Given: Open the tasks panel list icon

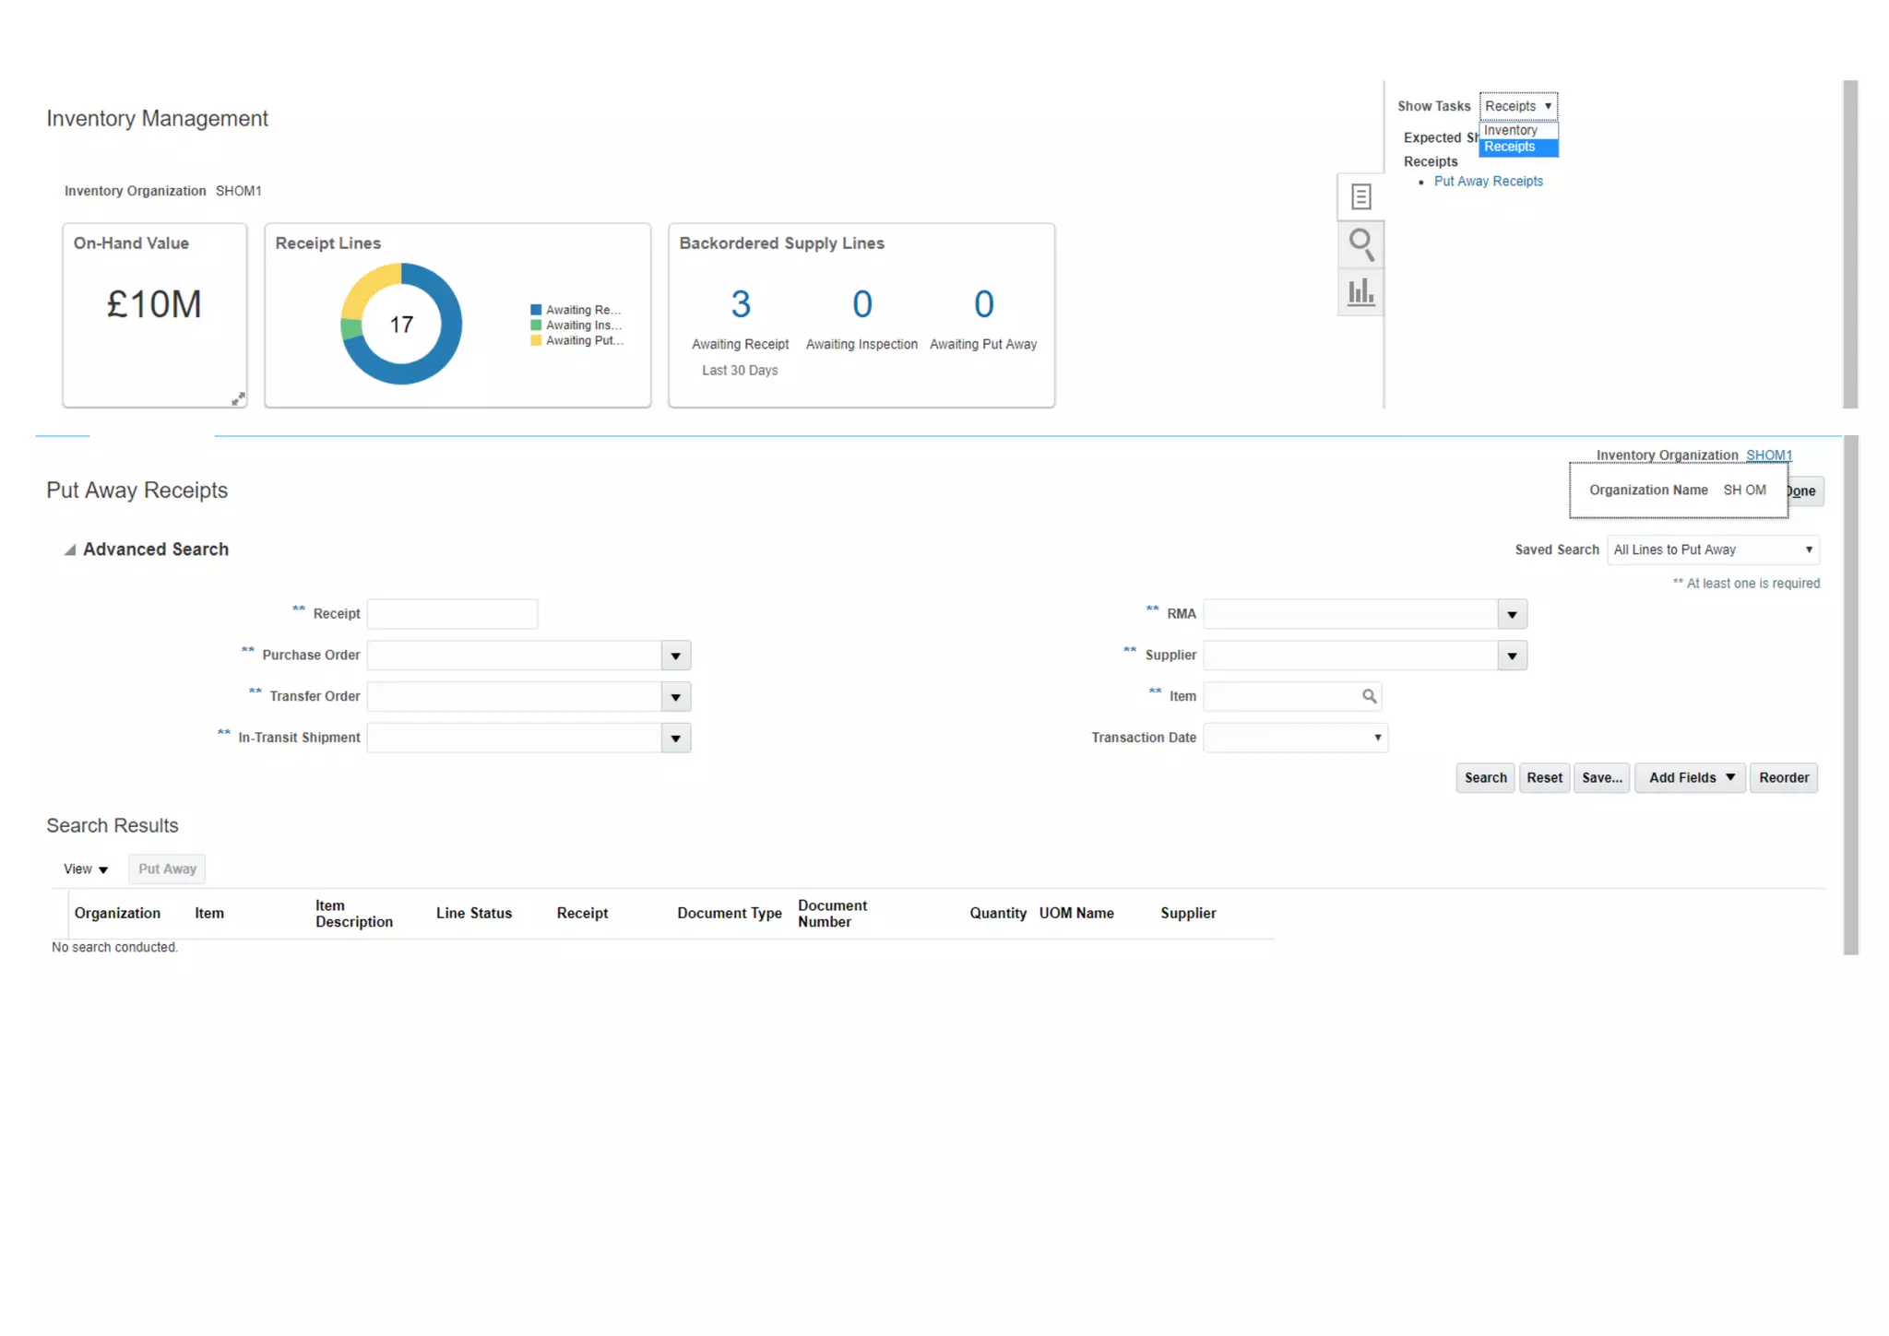Looking at the screenshot, I should pyautogui.click(x=1360, y=196).
